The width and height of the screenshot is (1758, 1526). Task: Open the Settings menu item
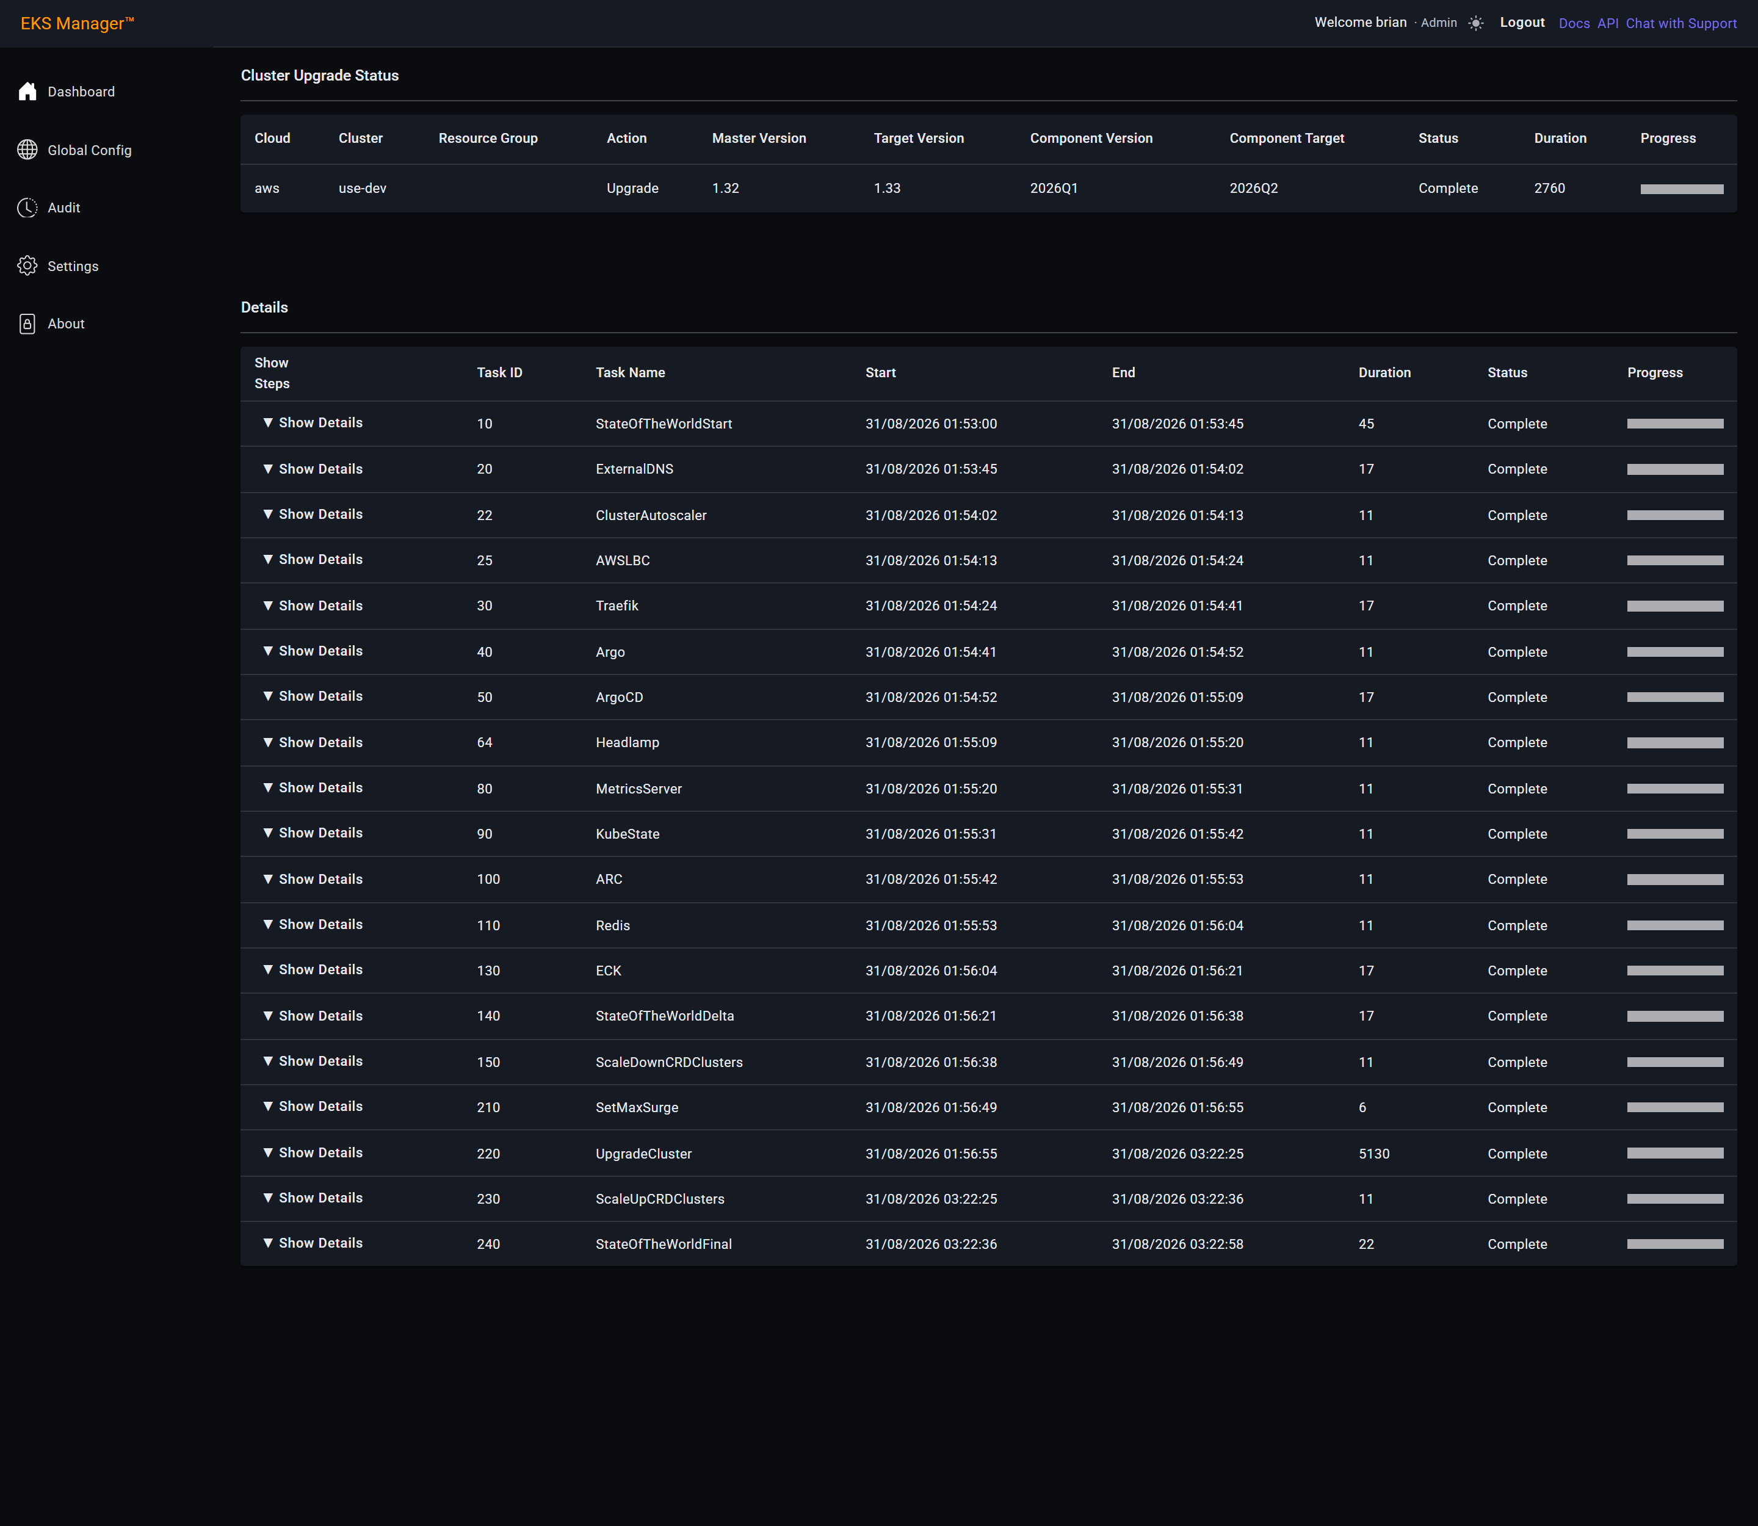point(73,267)
